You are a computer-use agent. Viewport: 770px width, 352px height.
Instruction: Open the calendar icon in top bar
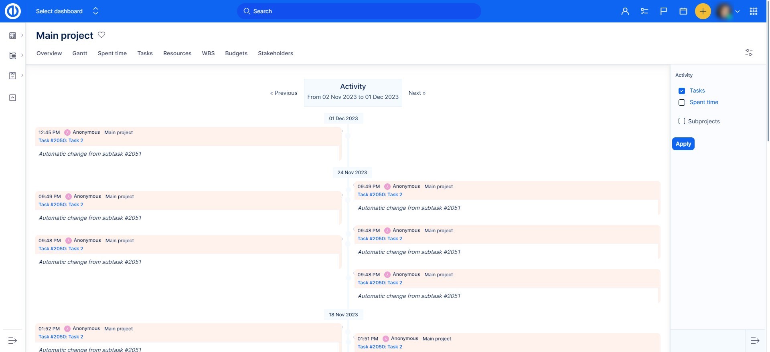pos(683,11)
